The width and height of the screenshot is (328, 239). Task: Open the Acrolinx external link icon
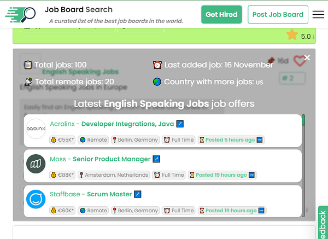point(180,124)
